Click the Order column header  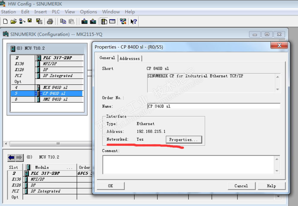click(x=85, y=167)
